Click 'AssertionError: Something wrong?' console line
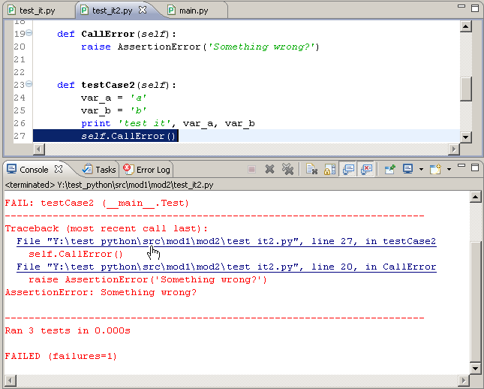484x389 pixels. click(101, 292)
